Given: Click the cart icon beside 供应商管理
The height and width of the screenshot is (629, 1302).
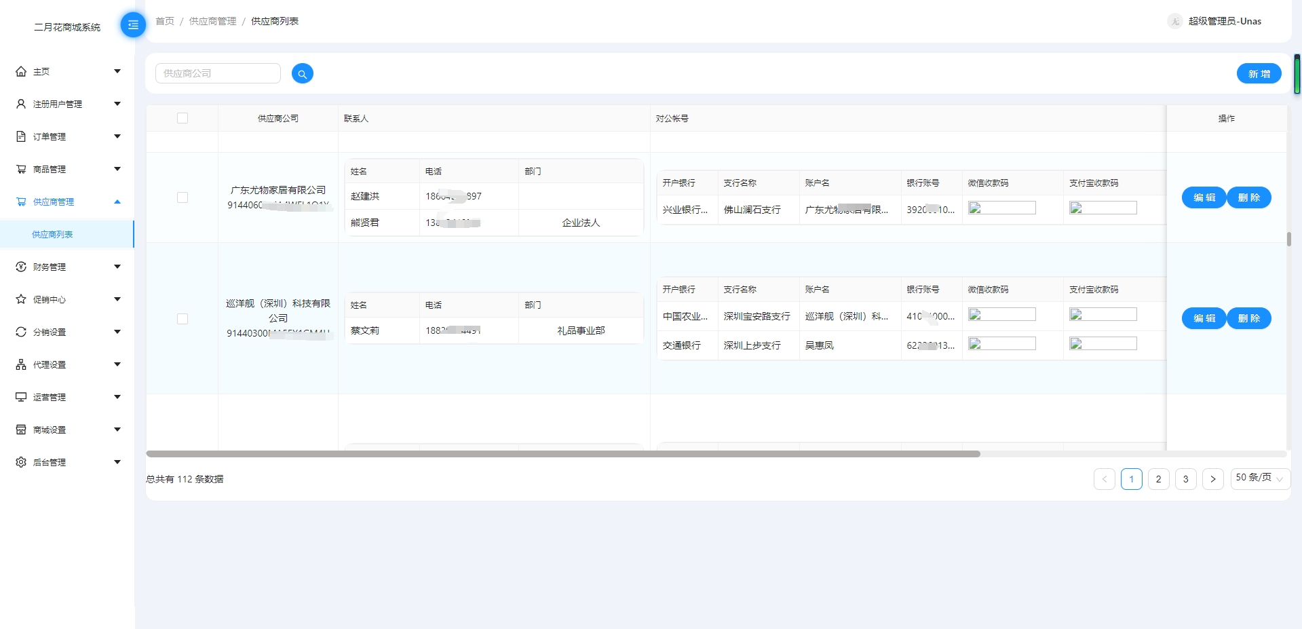Looking at the screenshot, I should pyautogui.click(x=21, y=202).
